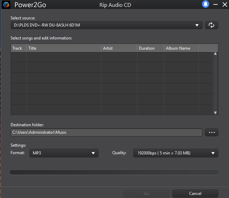Click the track list scroll up arrow
The image size is (229, 198).
pos(215,53)
